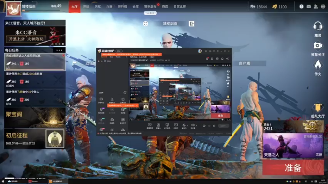
Task: Click the 白严嵩 teammate nameplate
Action: tap(244, 63)
